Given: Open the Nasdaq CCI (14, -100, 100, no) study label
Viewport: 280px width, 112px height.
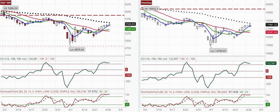Looking at the screenshot, I should coord(154,59).
